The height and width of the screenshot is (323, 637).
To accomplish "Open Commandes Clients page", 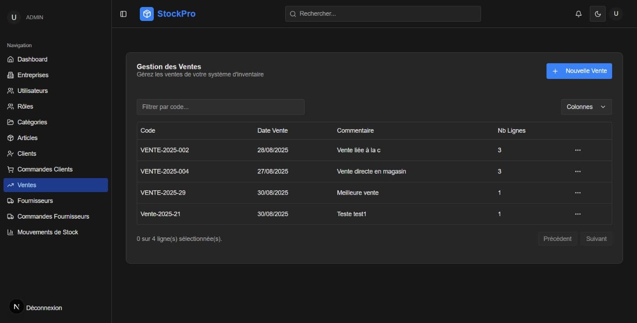I will click(x=55, y=169).
